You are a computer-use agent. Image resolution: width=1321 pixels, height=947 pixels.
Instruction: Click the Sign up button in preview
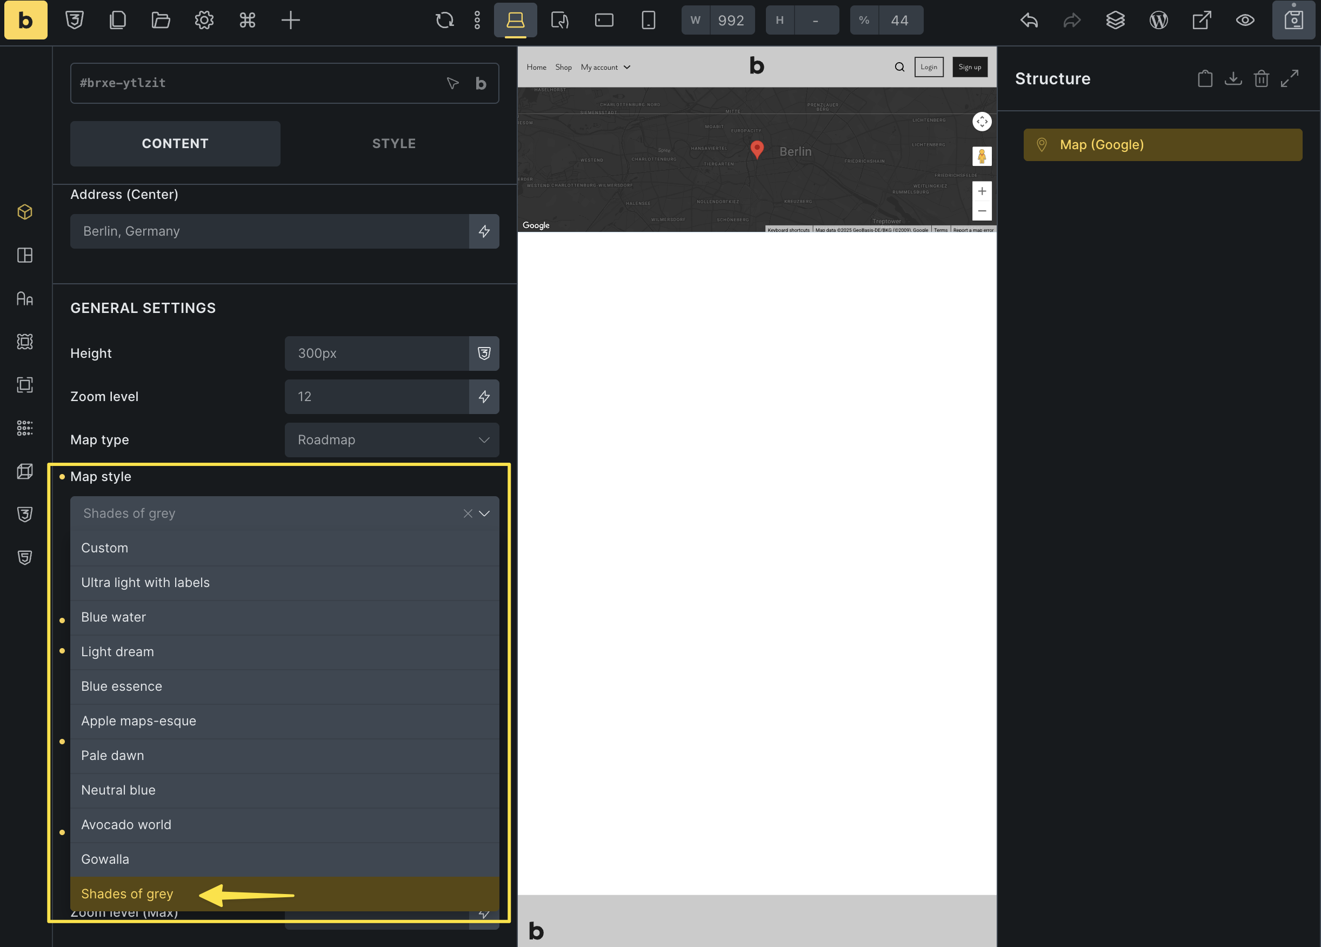coord(970,67)
